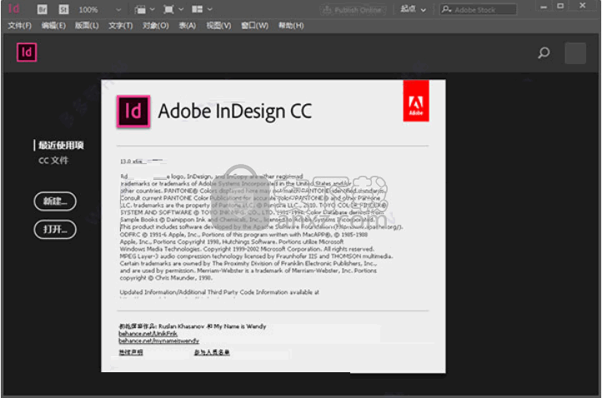
Task: Open the behance.net/mynameiswendy link
Action: pyautogui.click(x=158, y=341)
